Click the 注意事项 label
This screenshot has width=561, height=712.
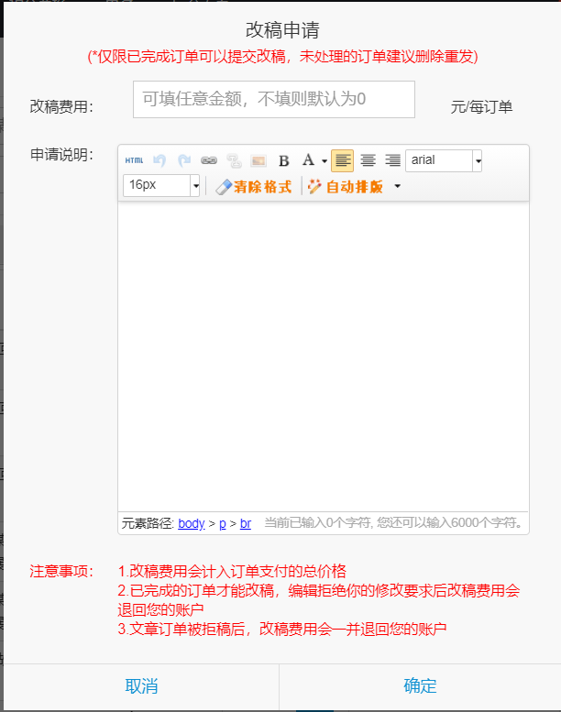click(61, 571)
